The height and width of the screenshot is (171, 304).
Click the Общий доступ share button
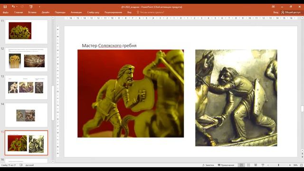tap(291, 12)
